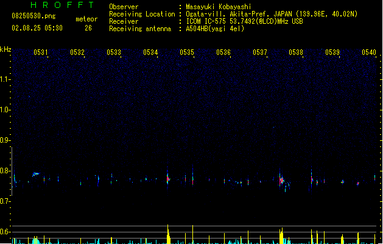Click the 1.0 kHz axis label

tap(5, 110)
